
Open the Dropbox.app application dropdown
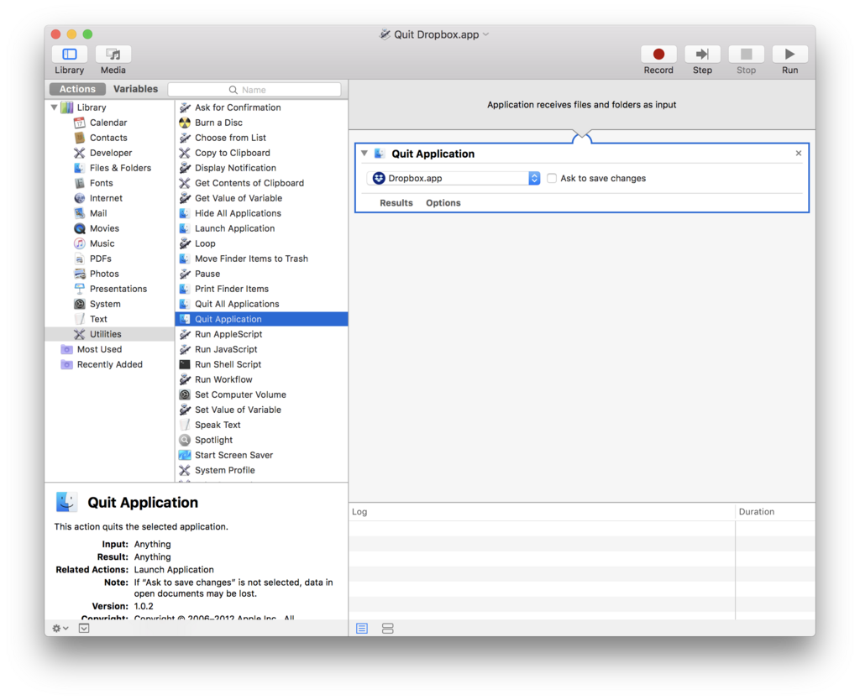pos(454,178)
